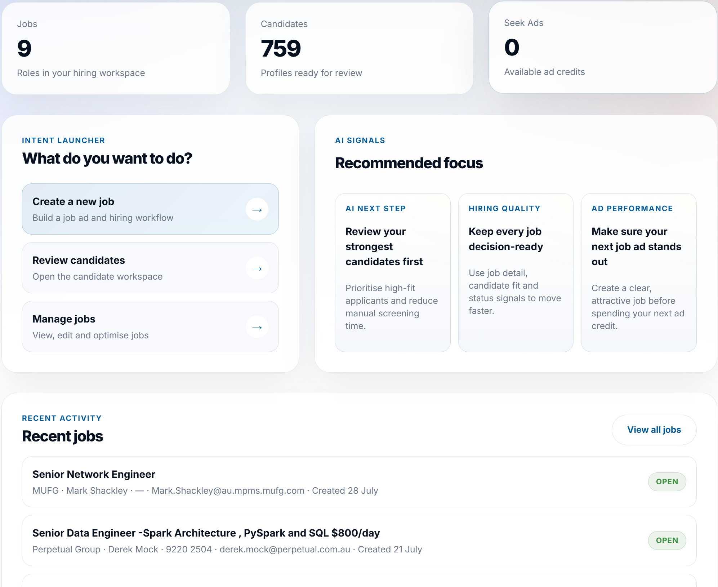Click the 'AI SIGNALS' label
This screenshot has height=587, width=718.
[x=360, y=141]
